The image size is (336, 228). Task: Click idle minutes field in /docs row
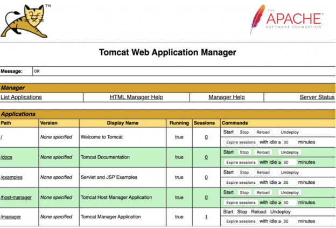(x=289, y=162)
